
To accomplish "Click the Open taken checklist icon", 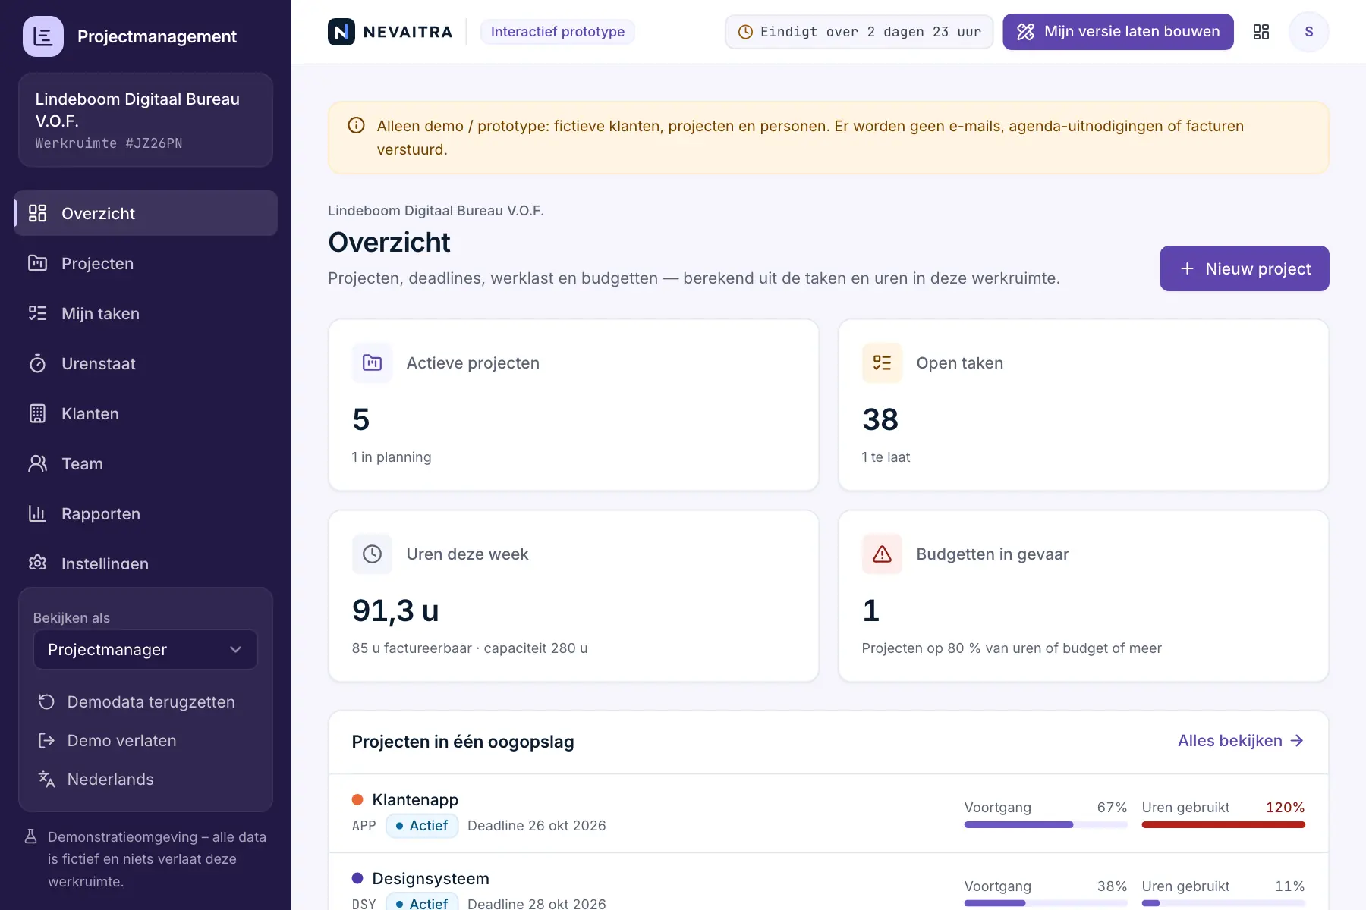I will click(882, 363).
